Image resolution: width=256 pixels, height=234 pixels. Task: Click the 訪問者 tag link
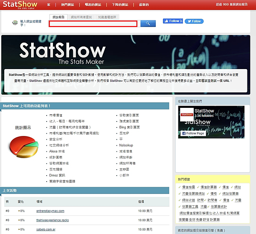coord(212,200)
